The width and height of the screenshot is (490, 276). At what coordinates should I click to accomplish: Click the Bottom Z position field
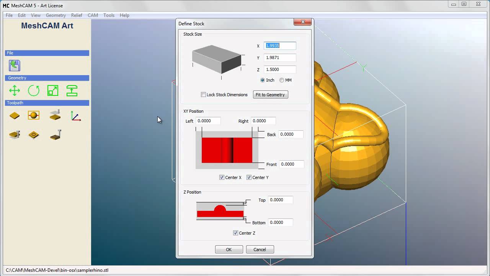click(x=281, y=222)
